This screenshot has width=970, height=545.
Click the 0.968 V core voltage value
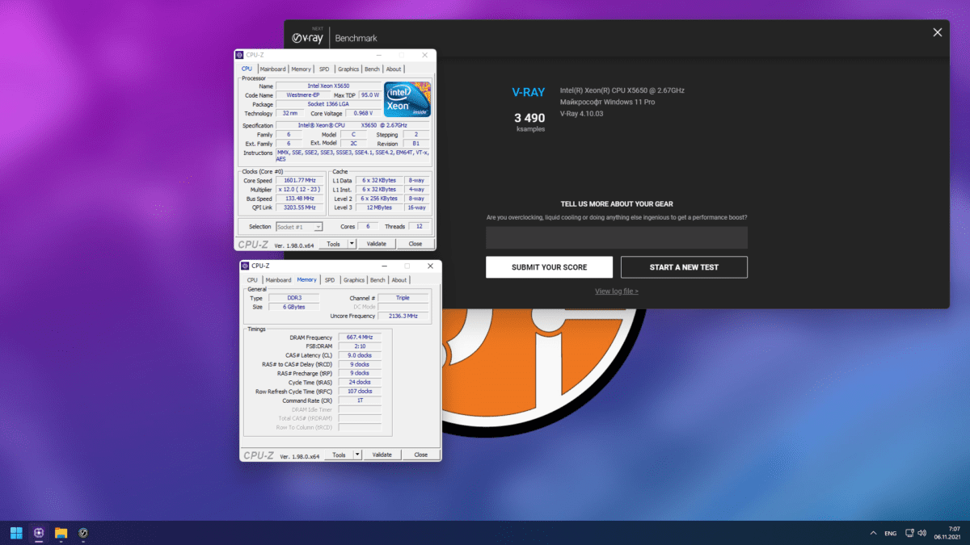(362, 114)
